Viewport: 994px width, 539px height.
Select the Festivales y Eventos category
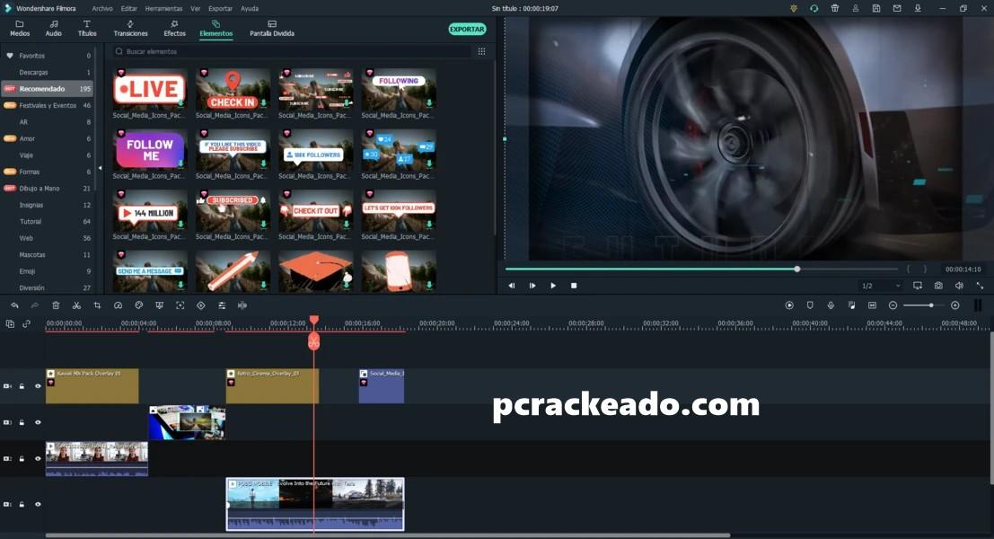48,105
